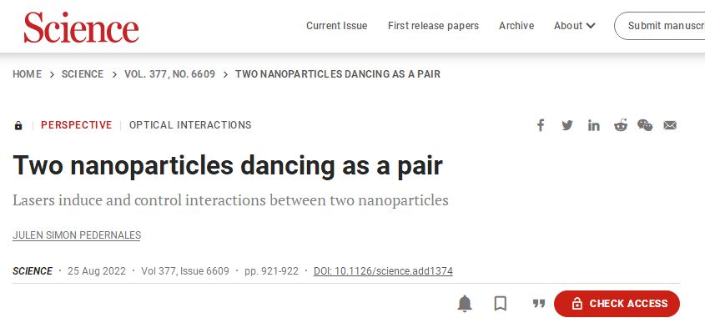This screenshot has width=705, height=323.
Task: Click the bell alert icon
Action: (465, 304)
